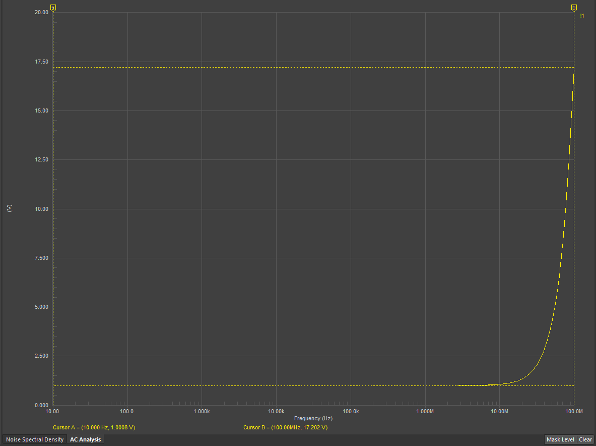Click the Clear button

pyautogui.click(x=585, y=439)
